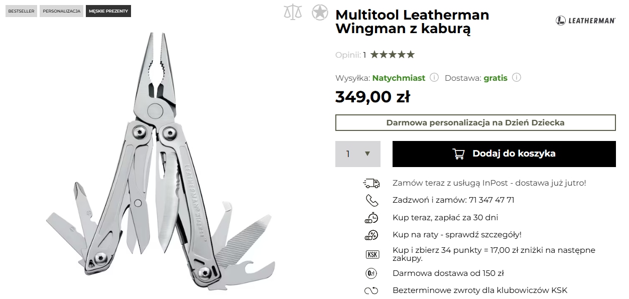The height and width of the screenshot is (299, 629).
Task: Select the Personalizacja tag
Action: pos(62,11)
